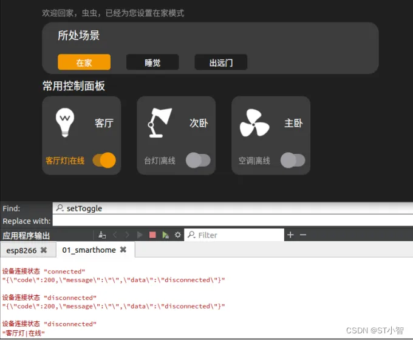The height and width of the screenshot is (340, 413).
Task: Click the Filter input field
Action: coord(234,235)
